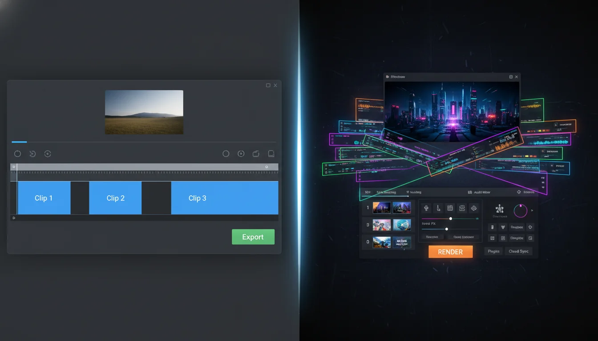Expand the small marker below the Clip 1 track
Viewport: 598px width, 341px height.
pos(14,218)
